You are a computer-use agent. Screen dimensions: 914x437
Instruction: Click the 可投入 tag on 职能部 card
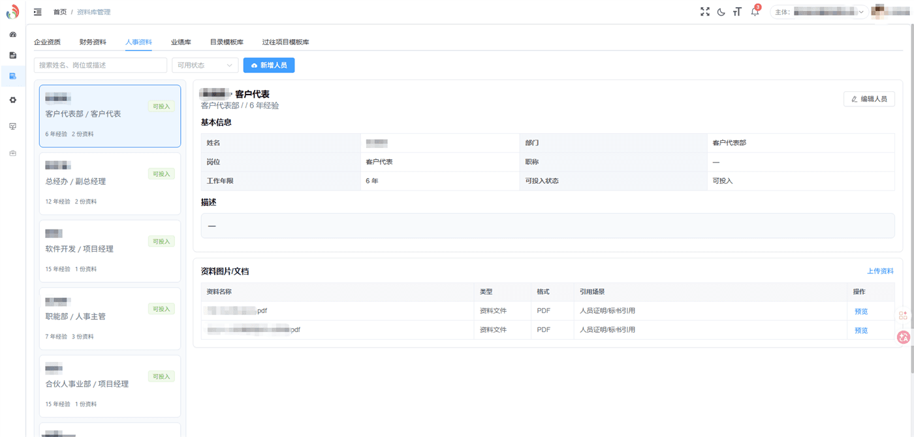(161, 309)
